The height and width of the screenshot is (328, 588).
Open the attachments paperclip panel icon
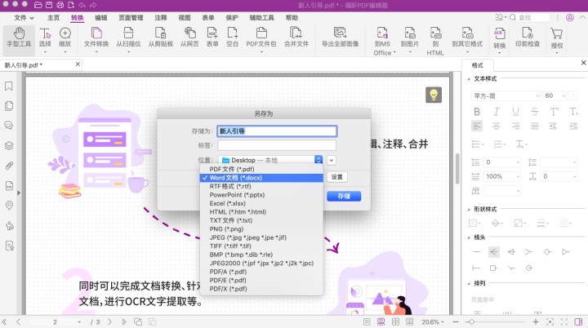pos(9,166)
